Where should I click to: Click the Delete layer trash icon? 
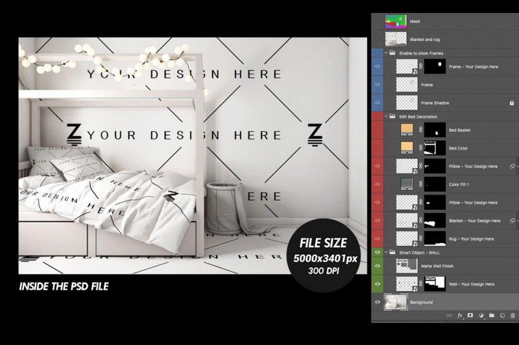click(512, 316)
